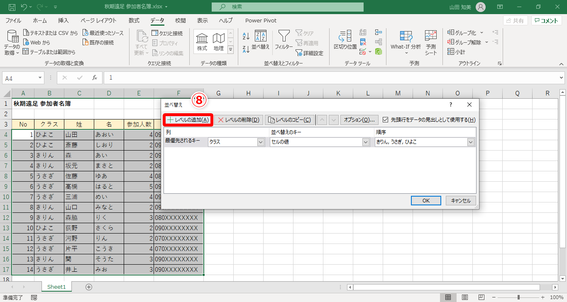Sort ascending with the A-to-Z icon

pos(246,37)
